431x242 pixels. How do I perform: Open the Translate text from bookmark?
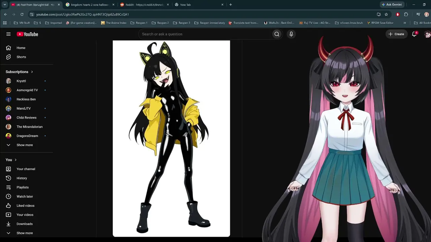(x=243, y=23)
